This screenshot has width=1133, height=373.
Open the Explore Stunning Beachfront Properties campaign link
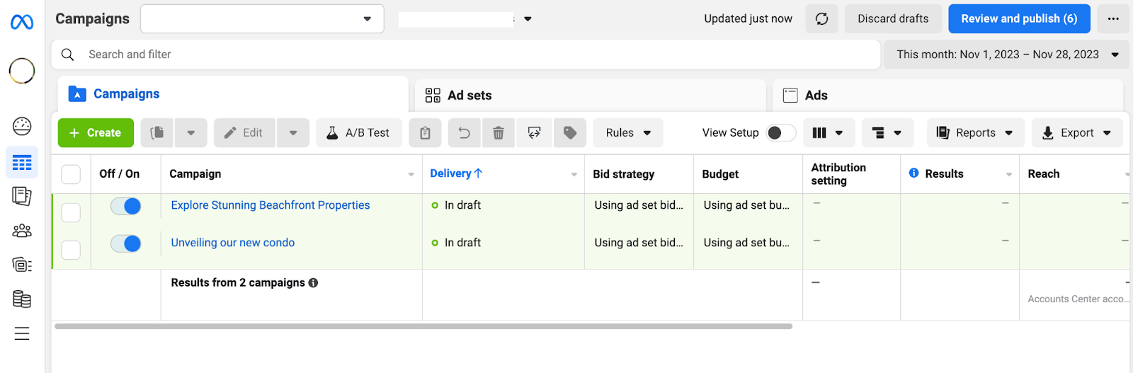coord(271,205)
